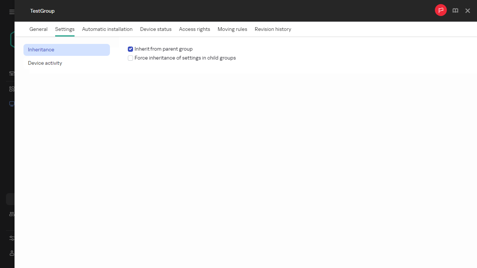The height and width of the screenshot is (268, 477).
Task: Click the console settings sliders icon
Action: point(12,238)
